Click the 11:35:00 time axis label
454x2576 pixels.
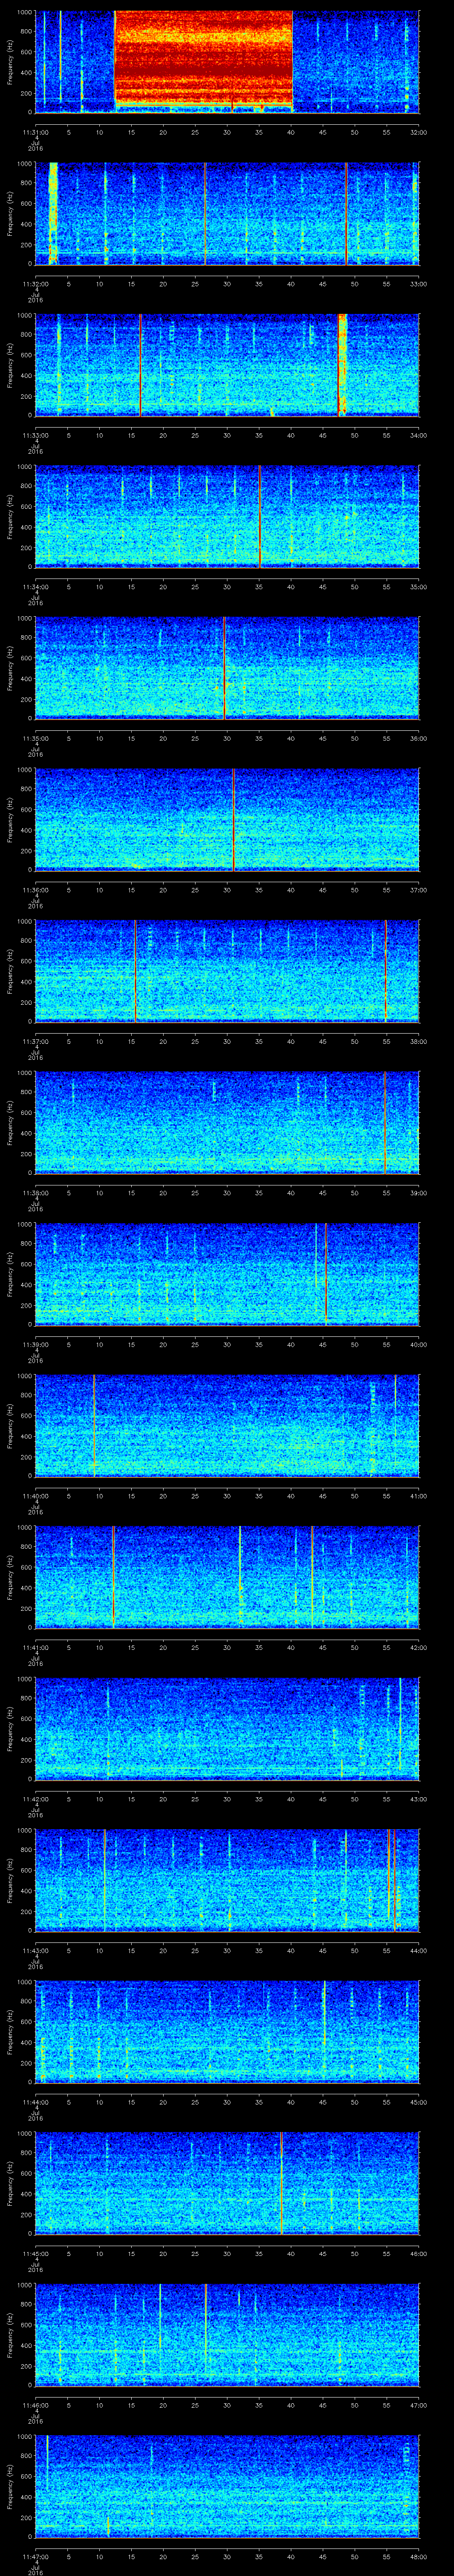coord(36,738)
